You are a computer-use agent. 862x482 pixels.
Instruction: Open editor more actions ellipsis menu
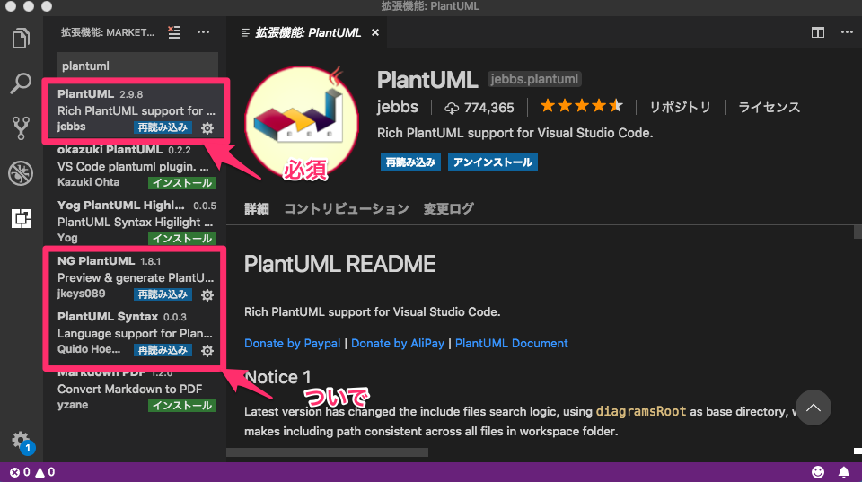(847, 32)
